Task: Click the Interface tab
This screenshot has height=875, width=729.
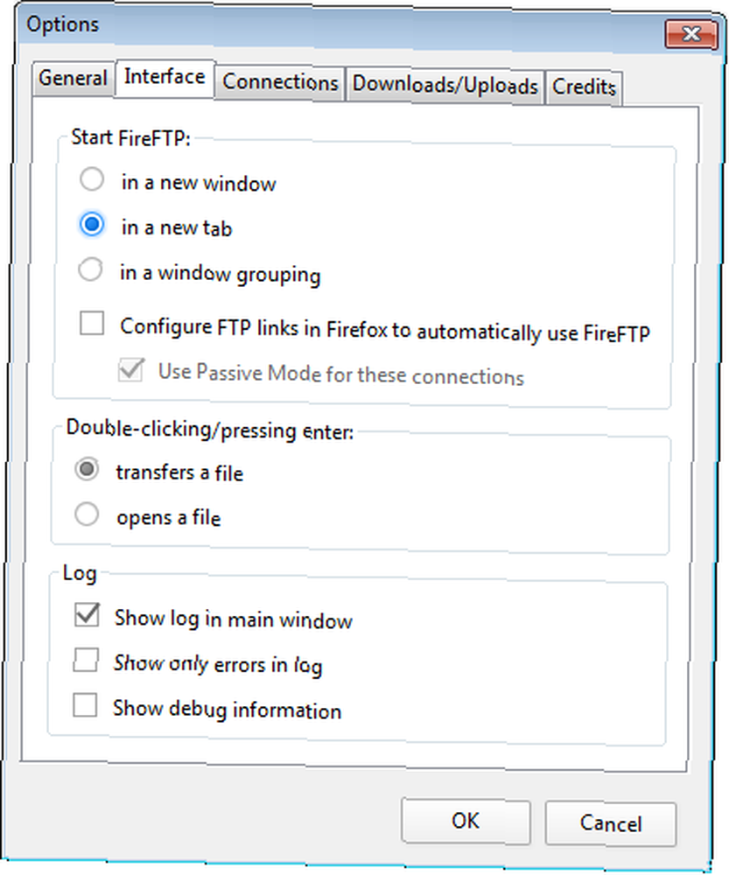Action: click(165, 78)
